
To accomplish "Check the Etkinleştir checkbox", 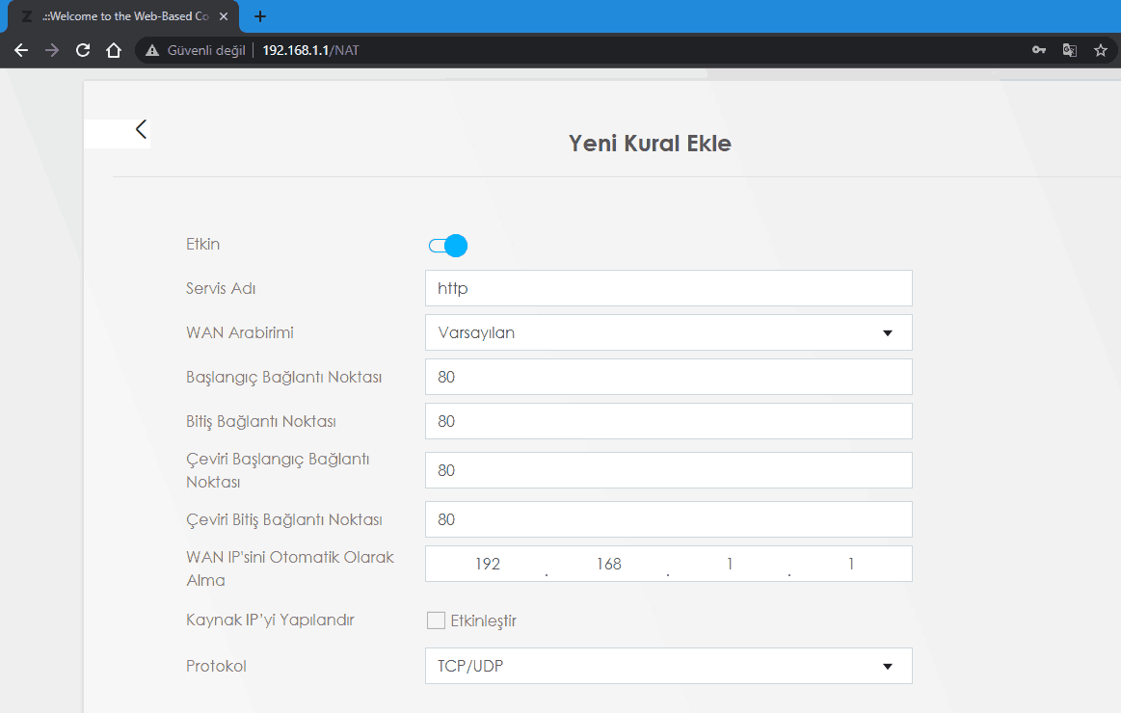I will click(x=436, y=621).
